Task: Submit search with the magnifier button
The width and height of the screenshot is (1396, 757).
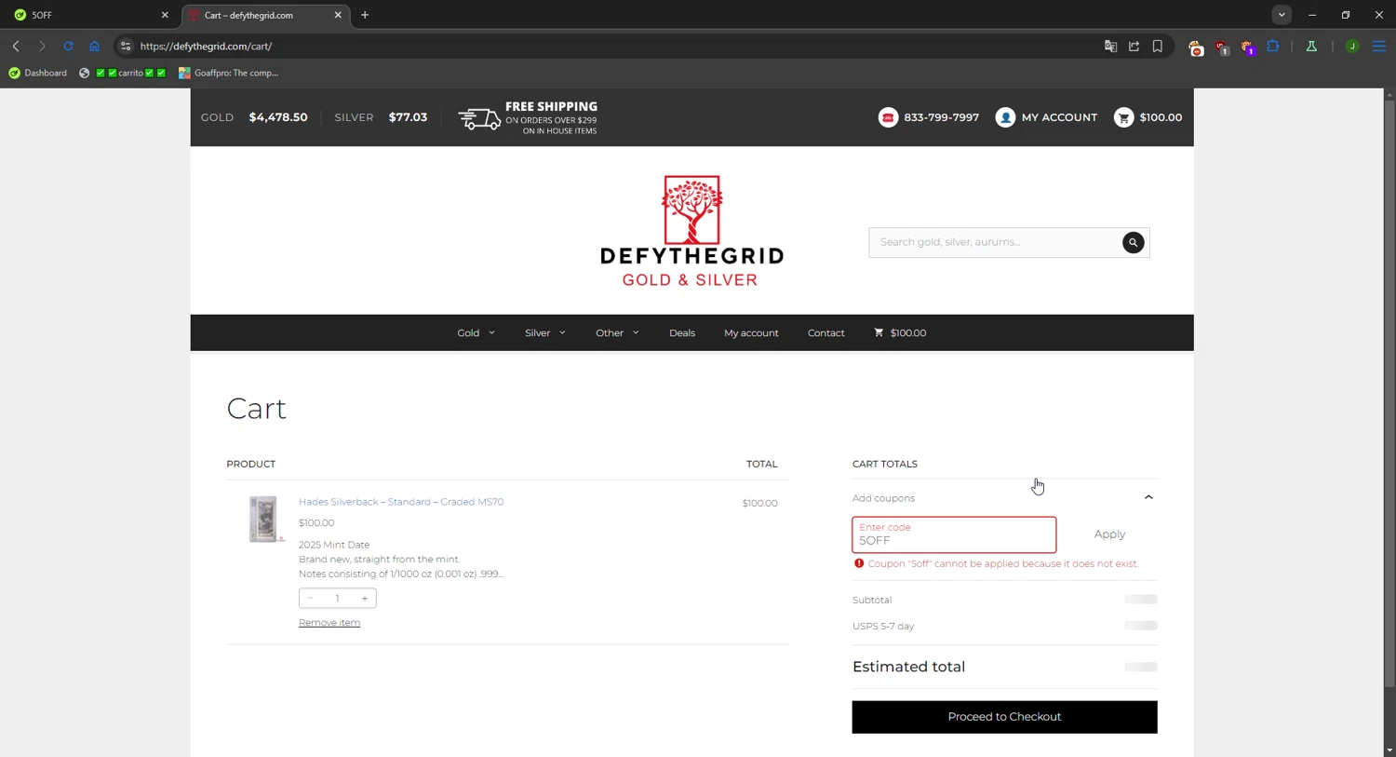Action: pos(1133,242)
